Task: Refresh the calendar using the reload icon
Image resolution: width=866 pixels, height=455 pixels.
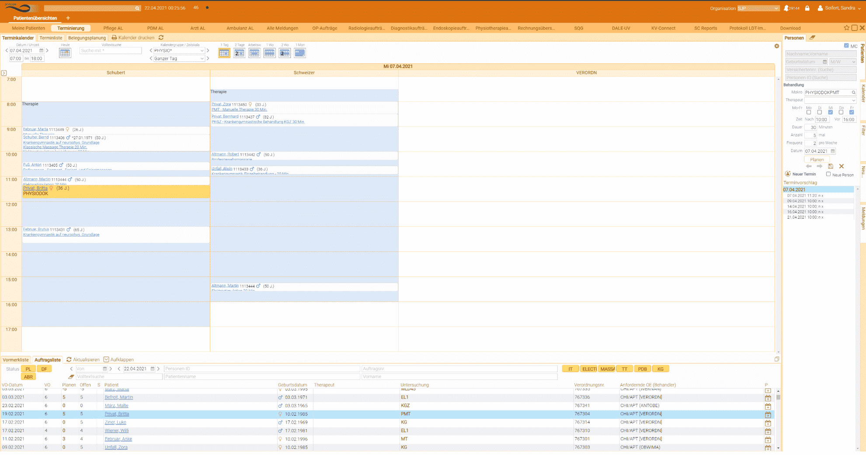Action: (161, 38)
